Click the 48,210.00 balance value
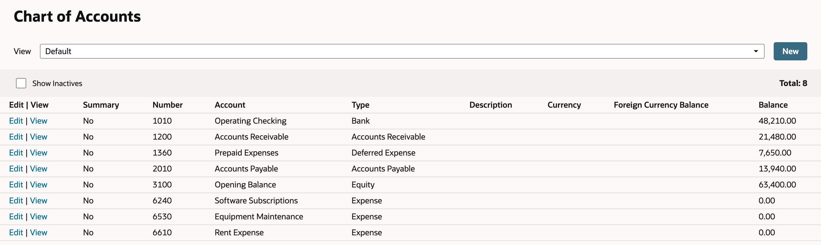This screenshot has width=821, height=245. coord(777,121)
